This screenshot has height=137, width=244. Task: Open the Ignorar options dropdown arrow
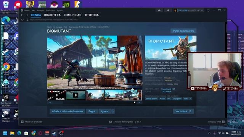pos(113,112)
